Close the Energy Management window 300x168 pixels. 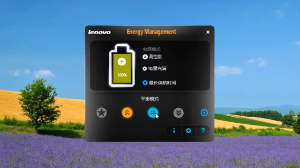[x=208, y=32]
